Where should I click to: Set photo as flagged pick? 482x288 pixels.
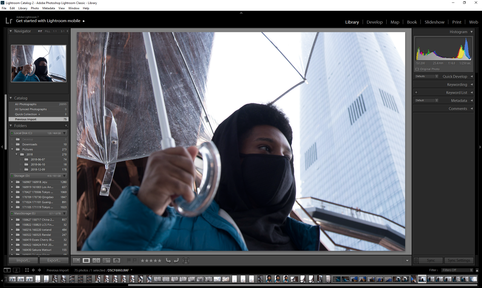(129, 260)
